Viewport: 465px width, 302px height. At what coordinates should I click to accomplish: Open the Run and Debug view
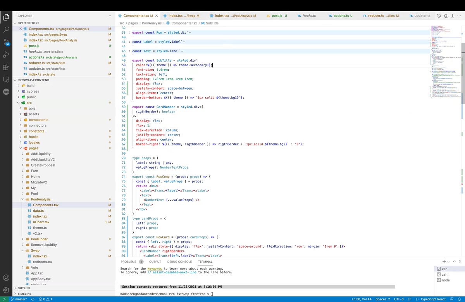6,55
